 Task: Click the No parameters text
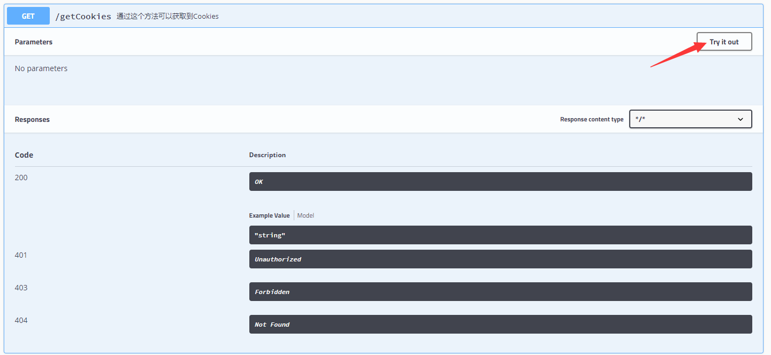[41, 68]
